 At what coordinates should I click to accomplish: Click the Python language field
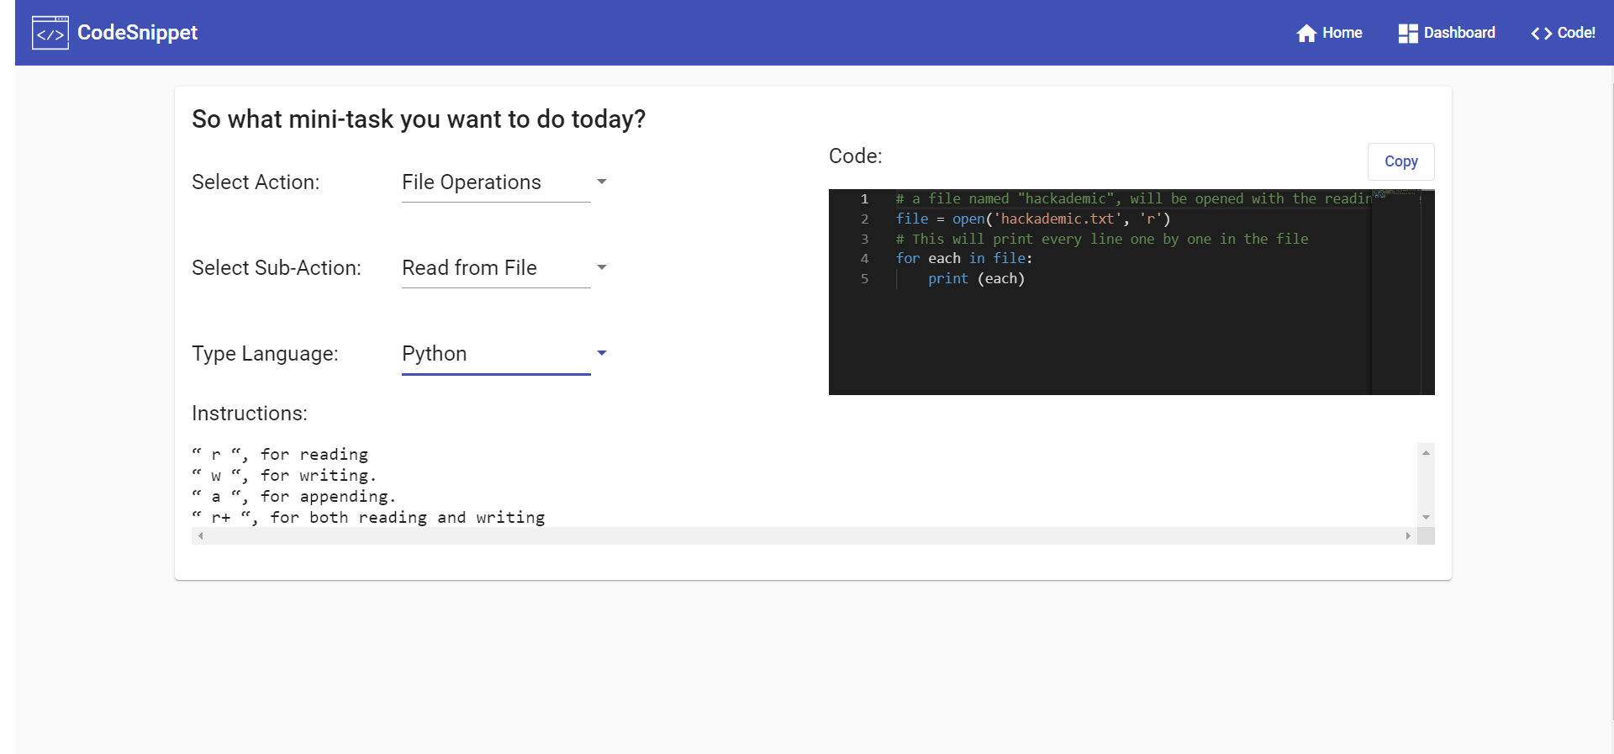496,354
